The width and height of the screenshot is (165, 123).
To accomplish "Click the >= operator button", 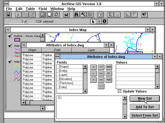I will click(x=101, y=74).
